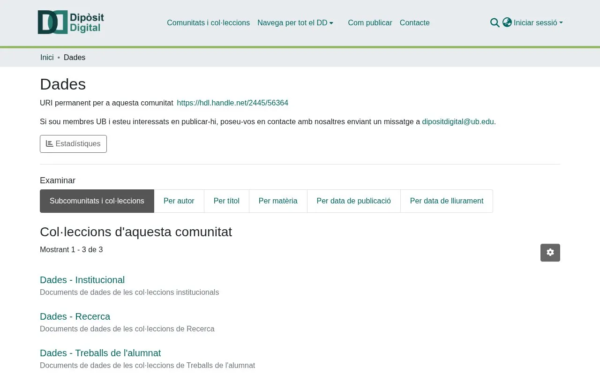The height and width of the screenshot is (375, 600).
Task: Open the search magnifier icon
Action: click(495, 22)
